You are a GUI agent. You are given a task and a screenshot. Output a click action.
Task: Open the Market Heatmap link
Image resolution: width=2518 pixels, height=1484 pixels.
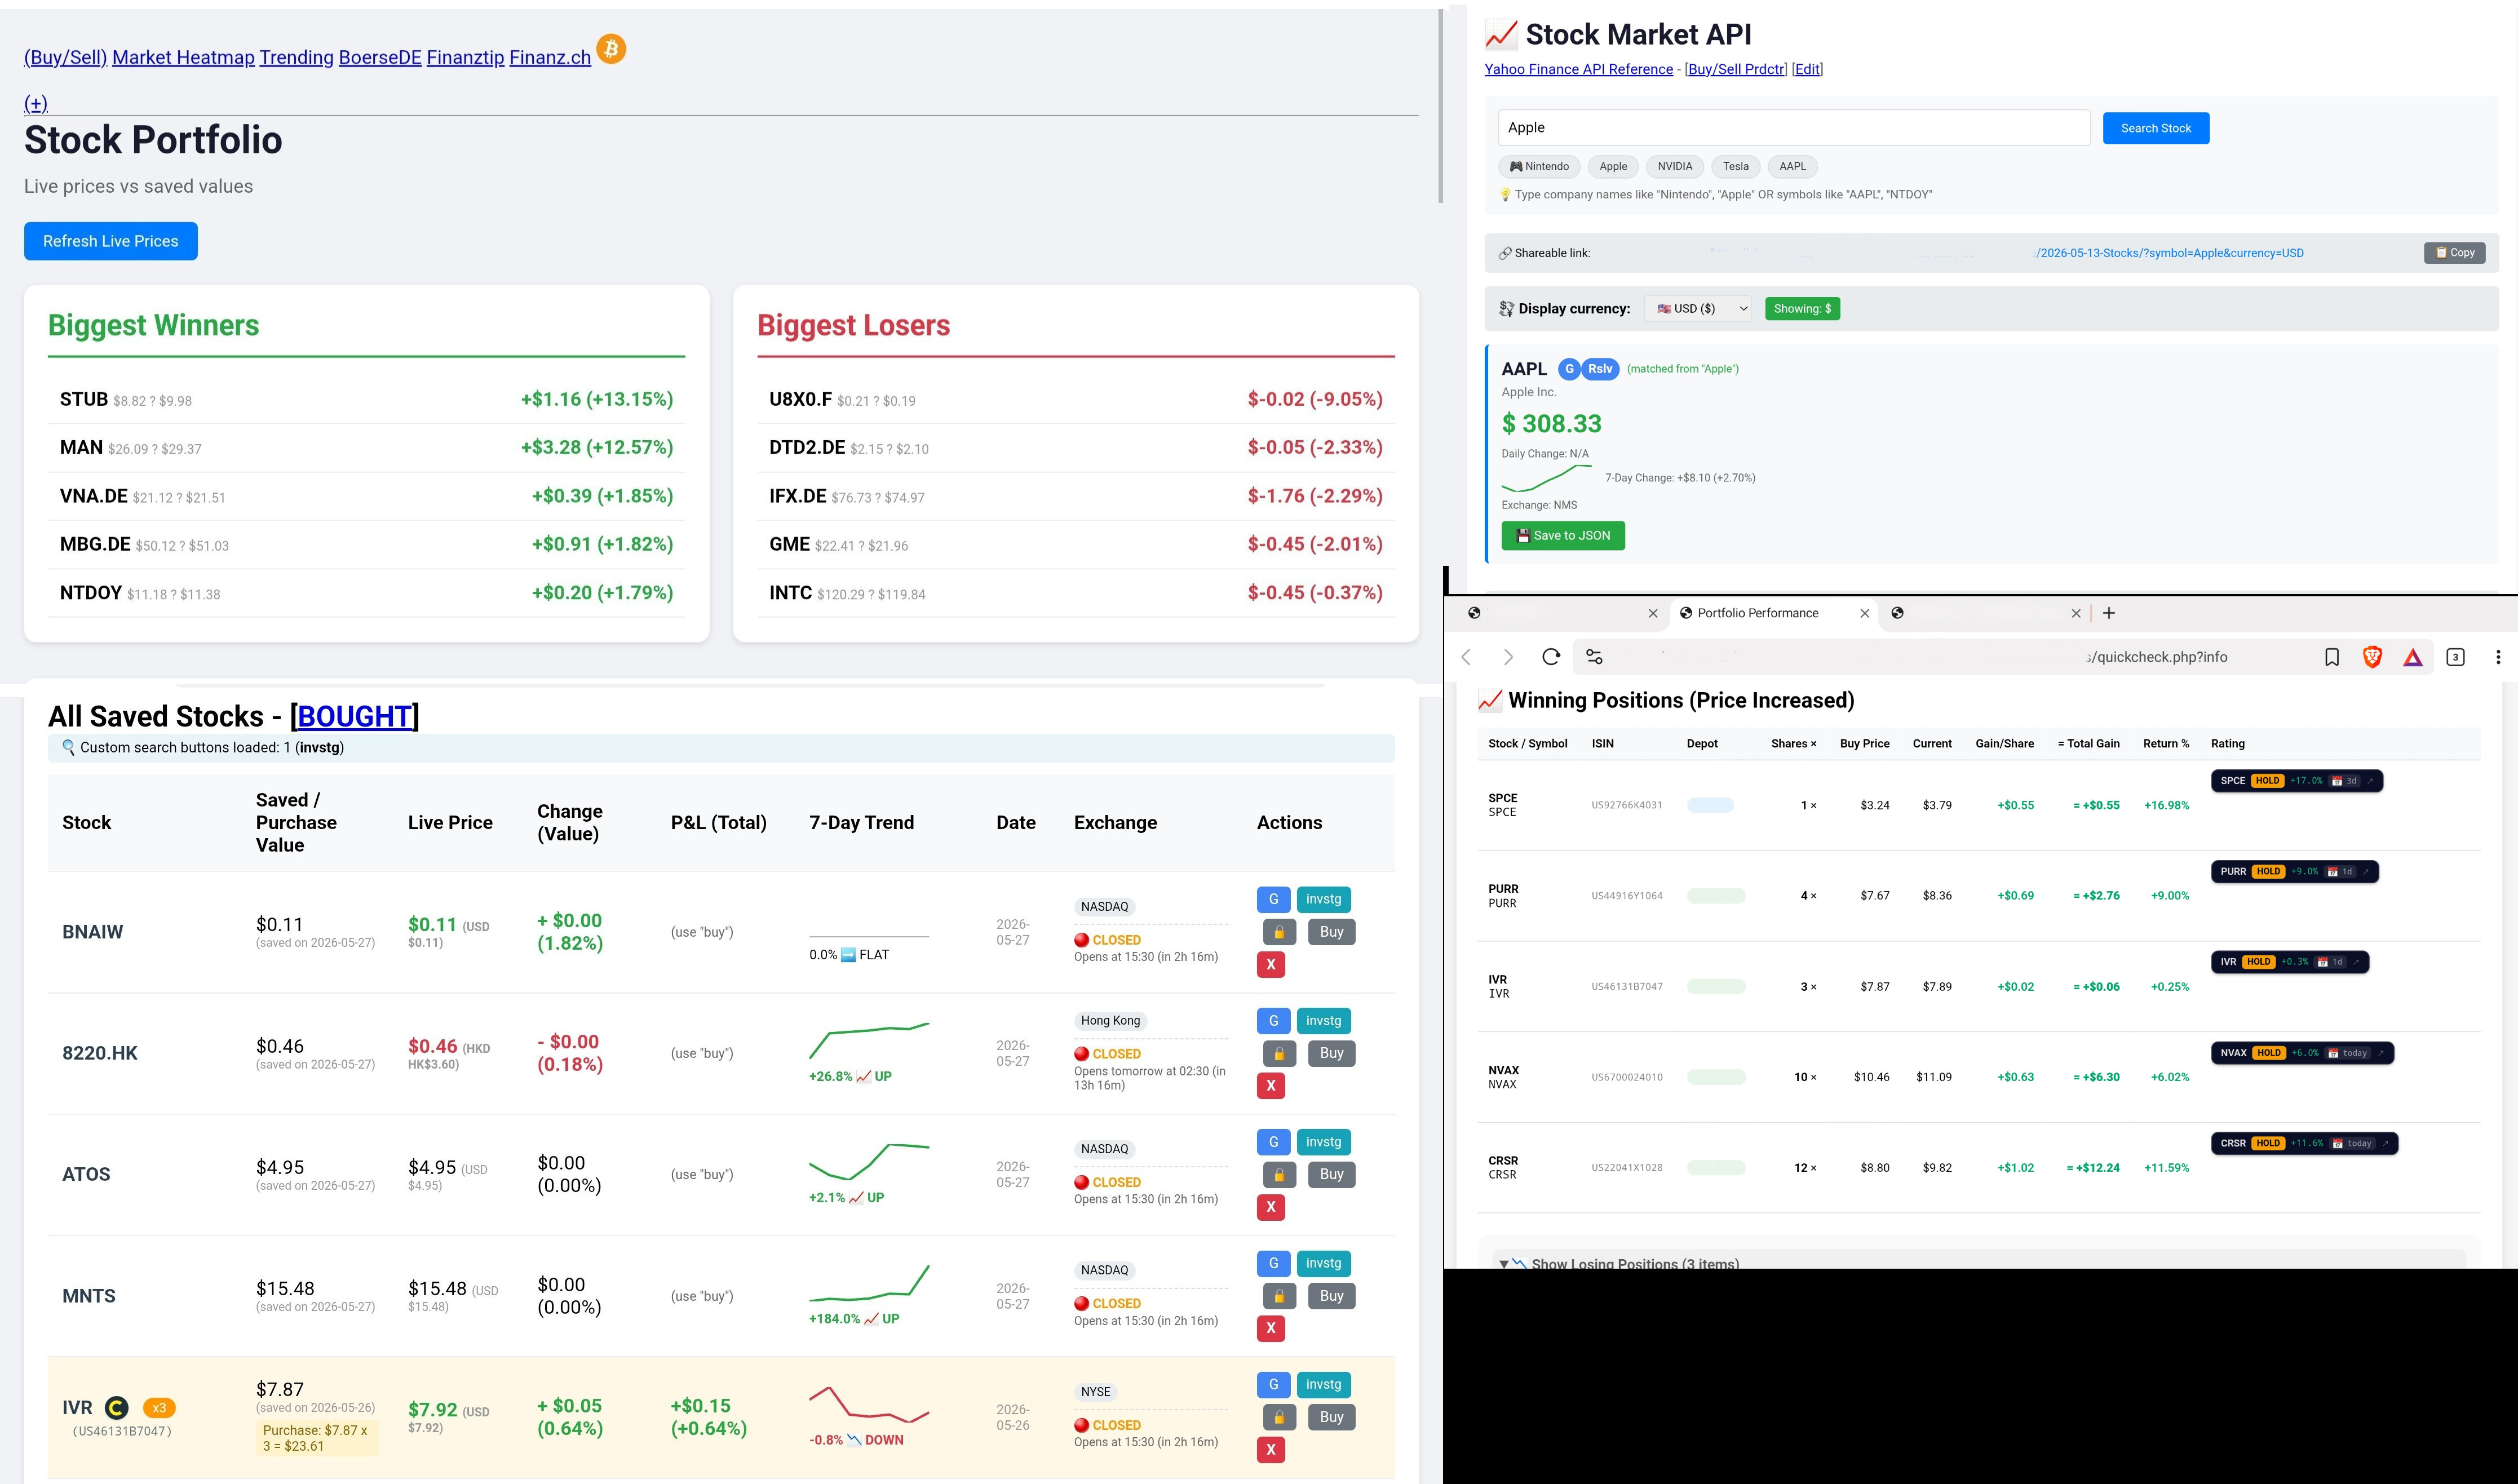click(x=183, y=57)
